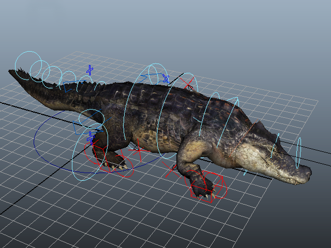Image resolution: width=331 pixels, height=248 pixels.
Task: Select the red cross locator beside front leg
Action: point(171,170)
